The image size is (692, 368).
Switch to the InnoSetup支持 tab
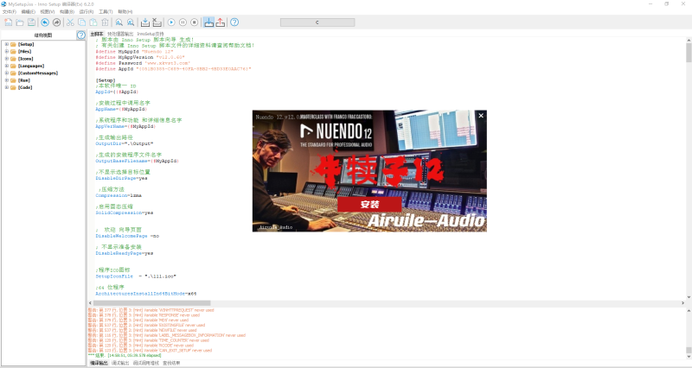[x=150, y=34]
